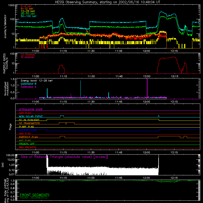
Task: Select the REAR SEGMENTS legend label
Action: click(x=34, y=198)
